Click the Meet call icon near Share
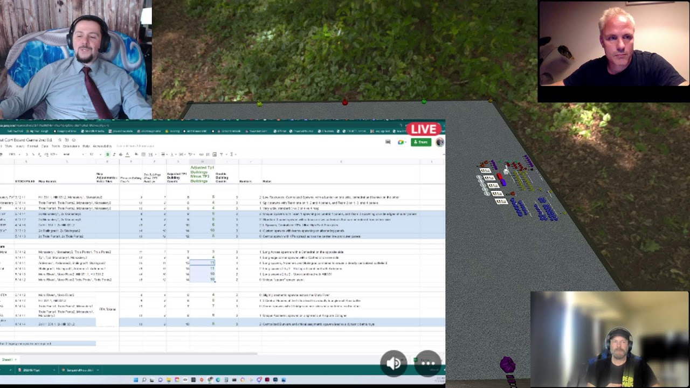 [x=401, y=142]
